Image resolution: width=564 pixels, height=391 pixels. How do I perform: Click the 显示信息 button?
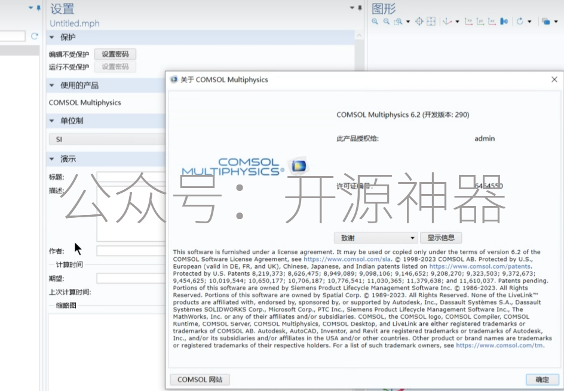tap(441, 238)
